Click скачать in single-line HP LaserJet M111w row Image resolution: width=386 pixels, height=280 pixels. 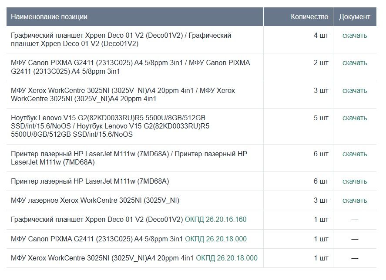[354, 181]
